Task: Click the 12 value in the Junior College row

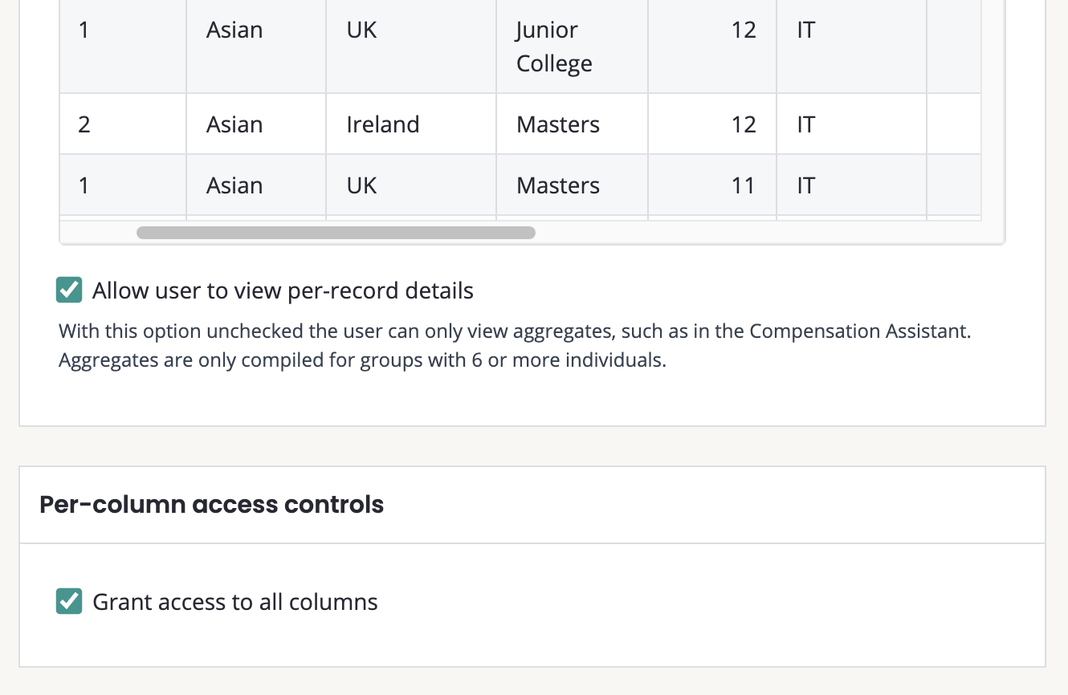Action: pyautogui.click(x=743, y=30)
